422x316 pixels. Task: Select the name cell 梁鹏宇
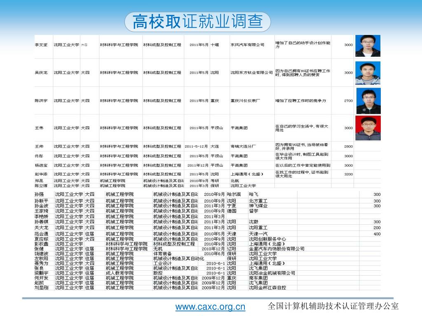42,273
